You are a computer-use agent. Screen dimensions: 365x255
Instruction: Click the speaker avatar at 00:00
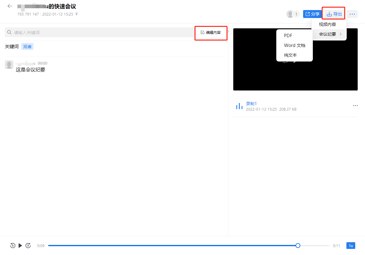[x=9, y=65]
